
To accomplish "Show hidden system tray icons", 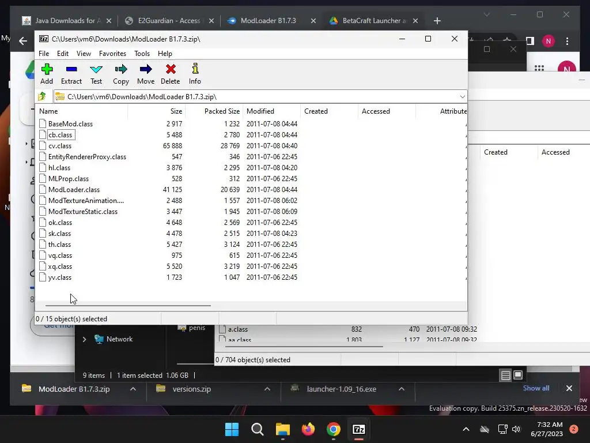I will (466, 429).
